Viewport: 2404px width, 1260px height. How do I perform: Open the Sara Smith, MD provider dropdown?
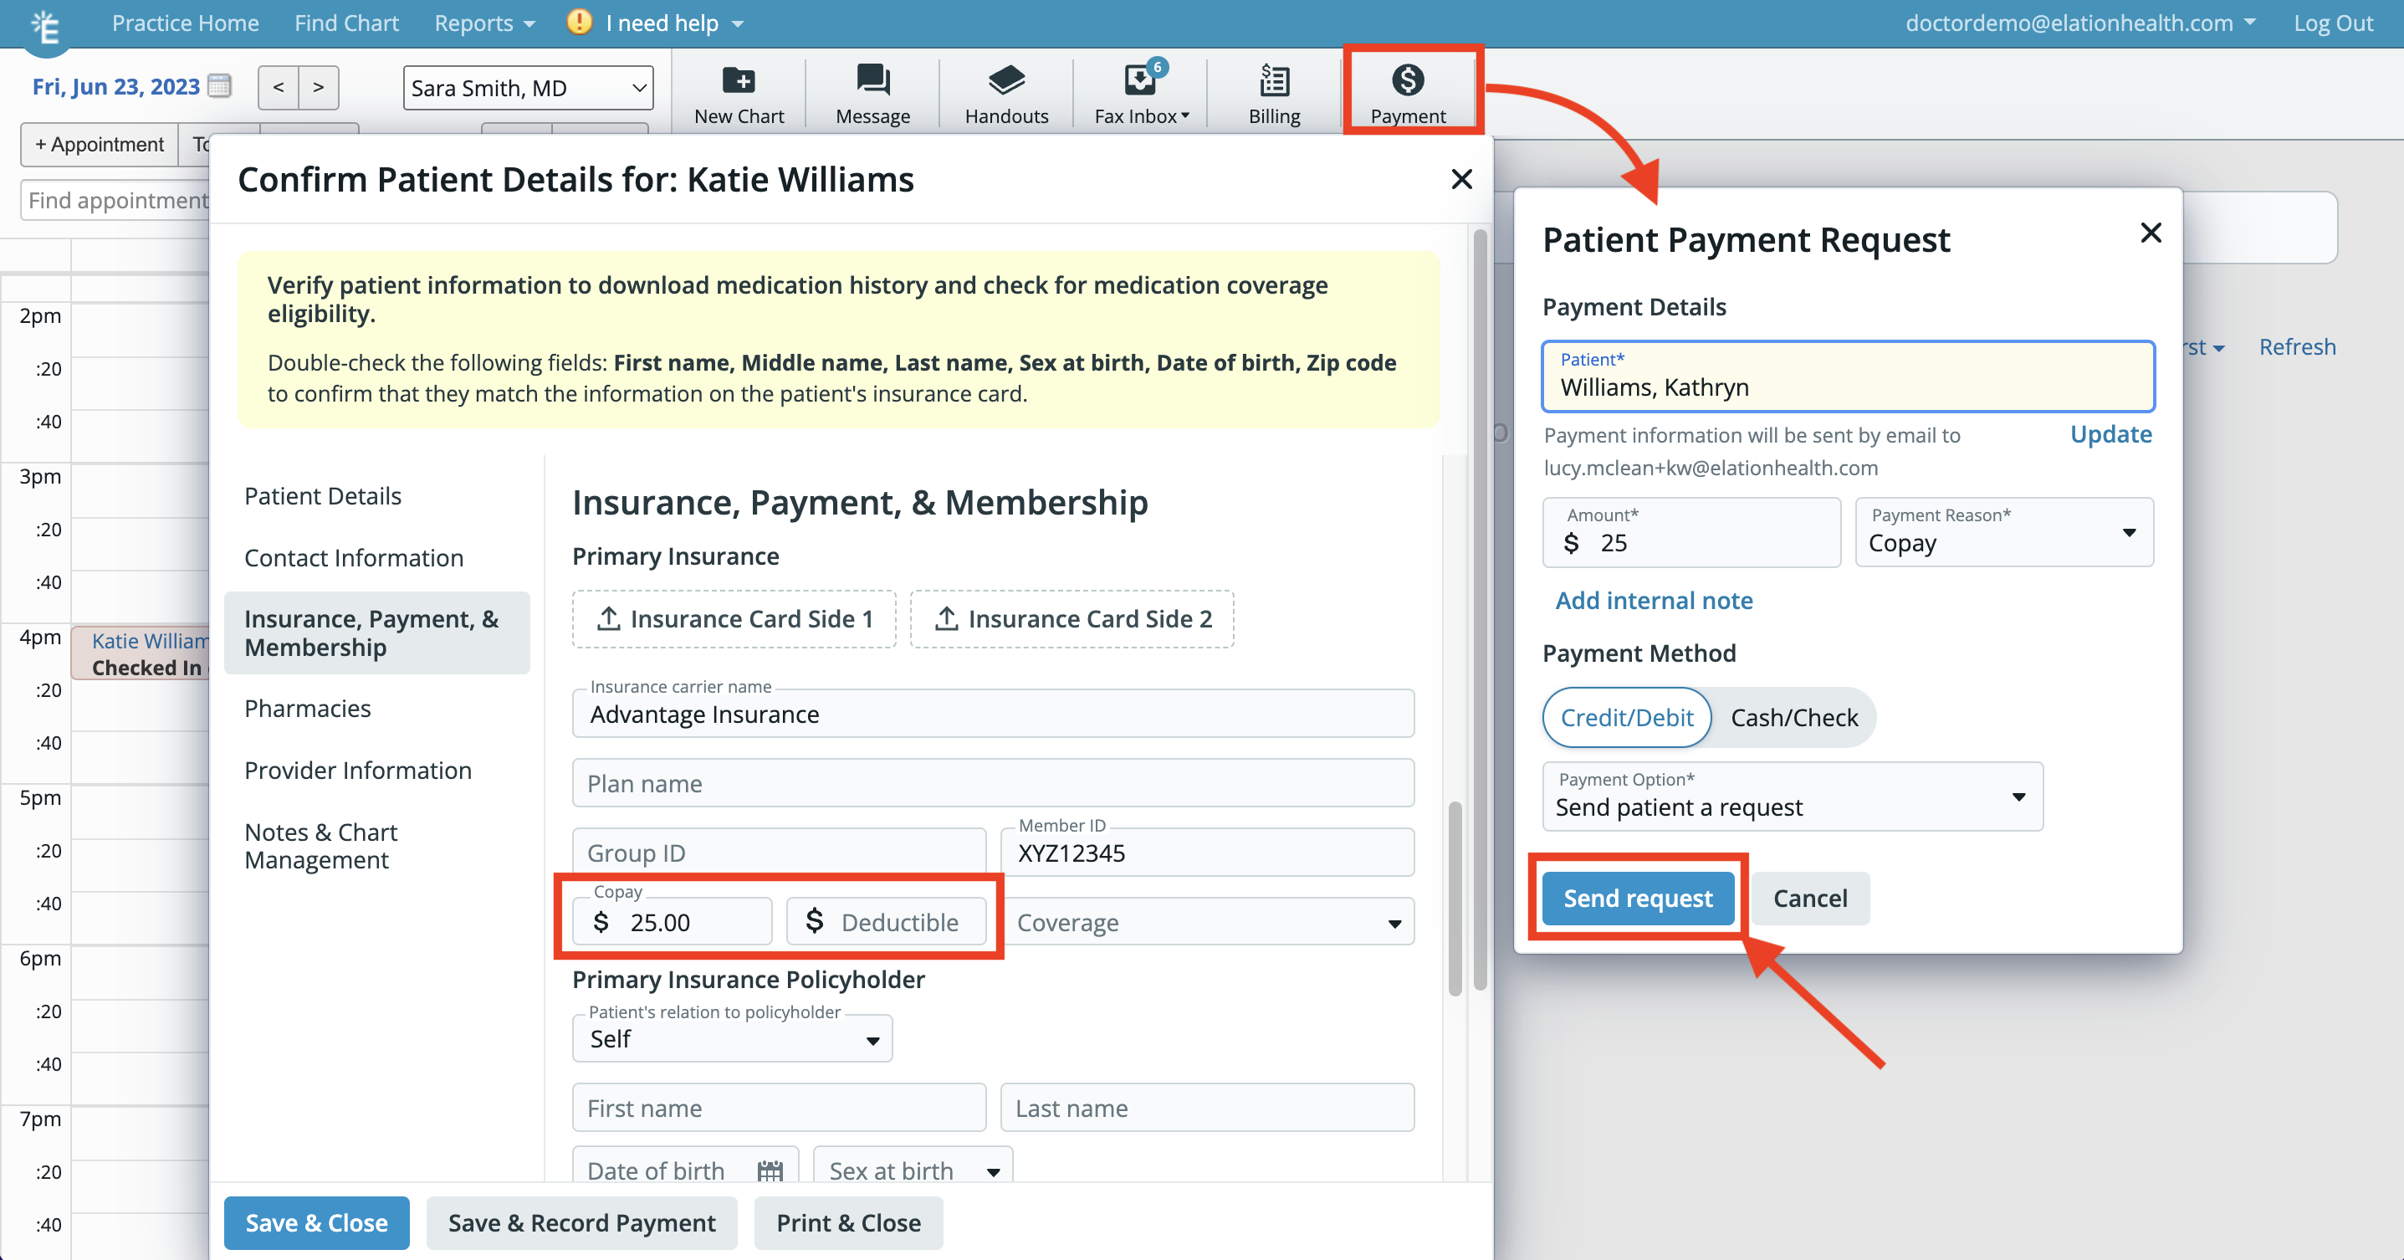(527, 87)
